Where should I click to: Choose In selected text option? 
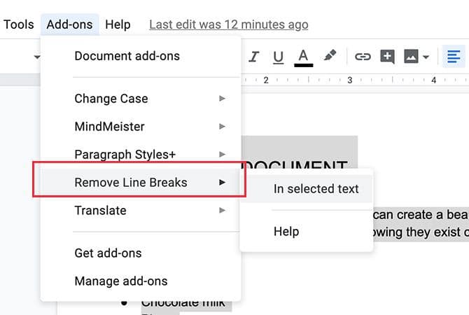click(316, 188)
